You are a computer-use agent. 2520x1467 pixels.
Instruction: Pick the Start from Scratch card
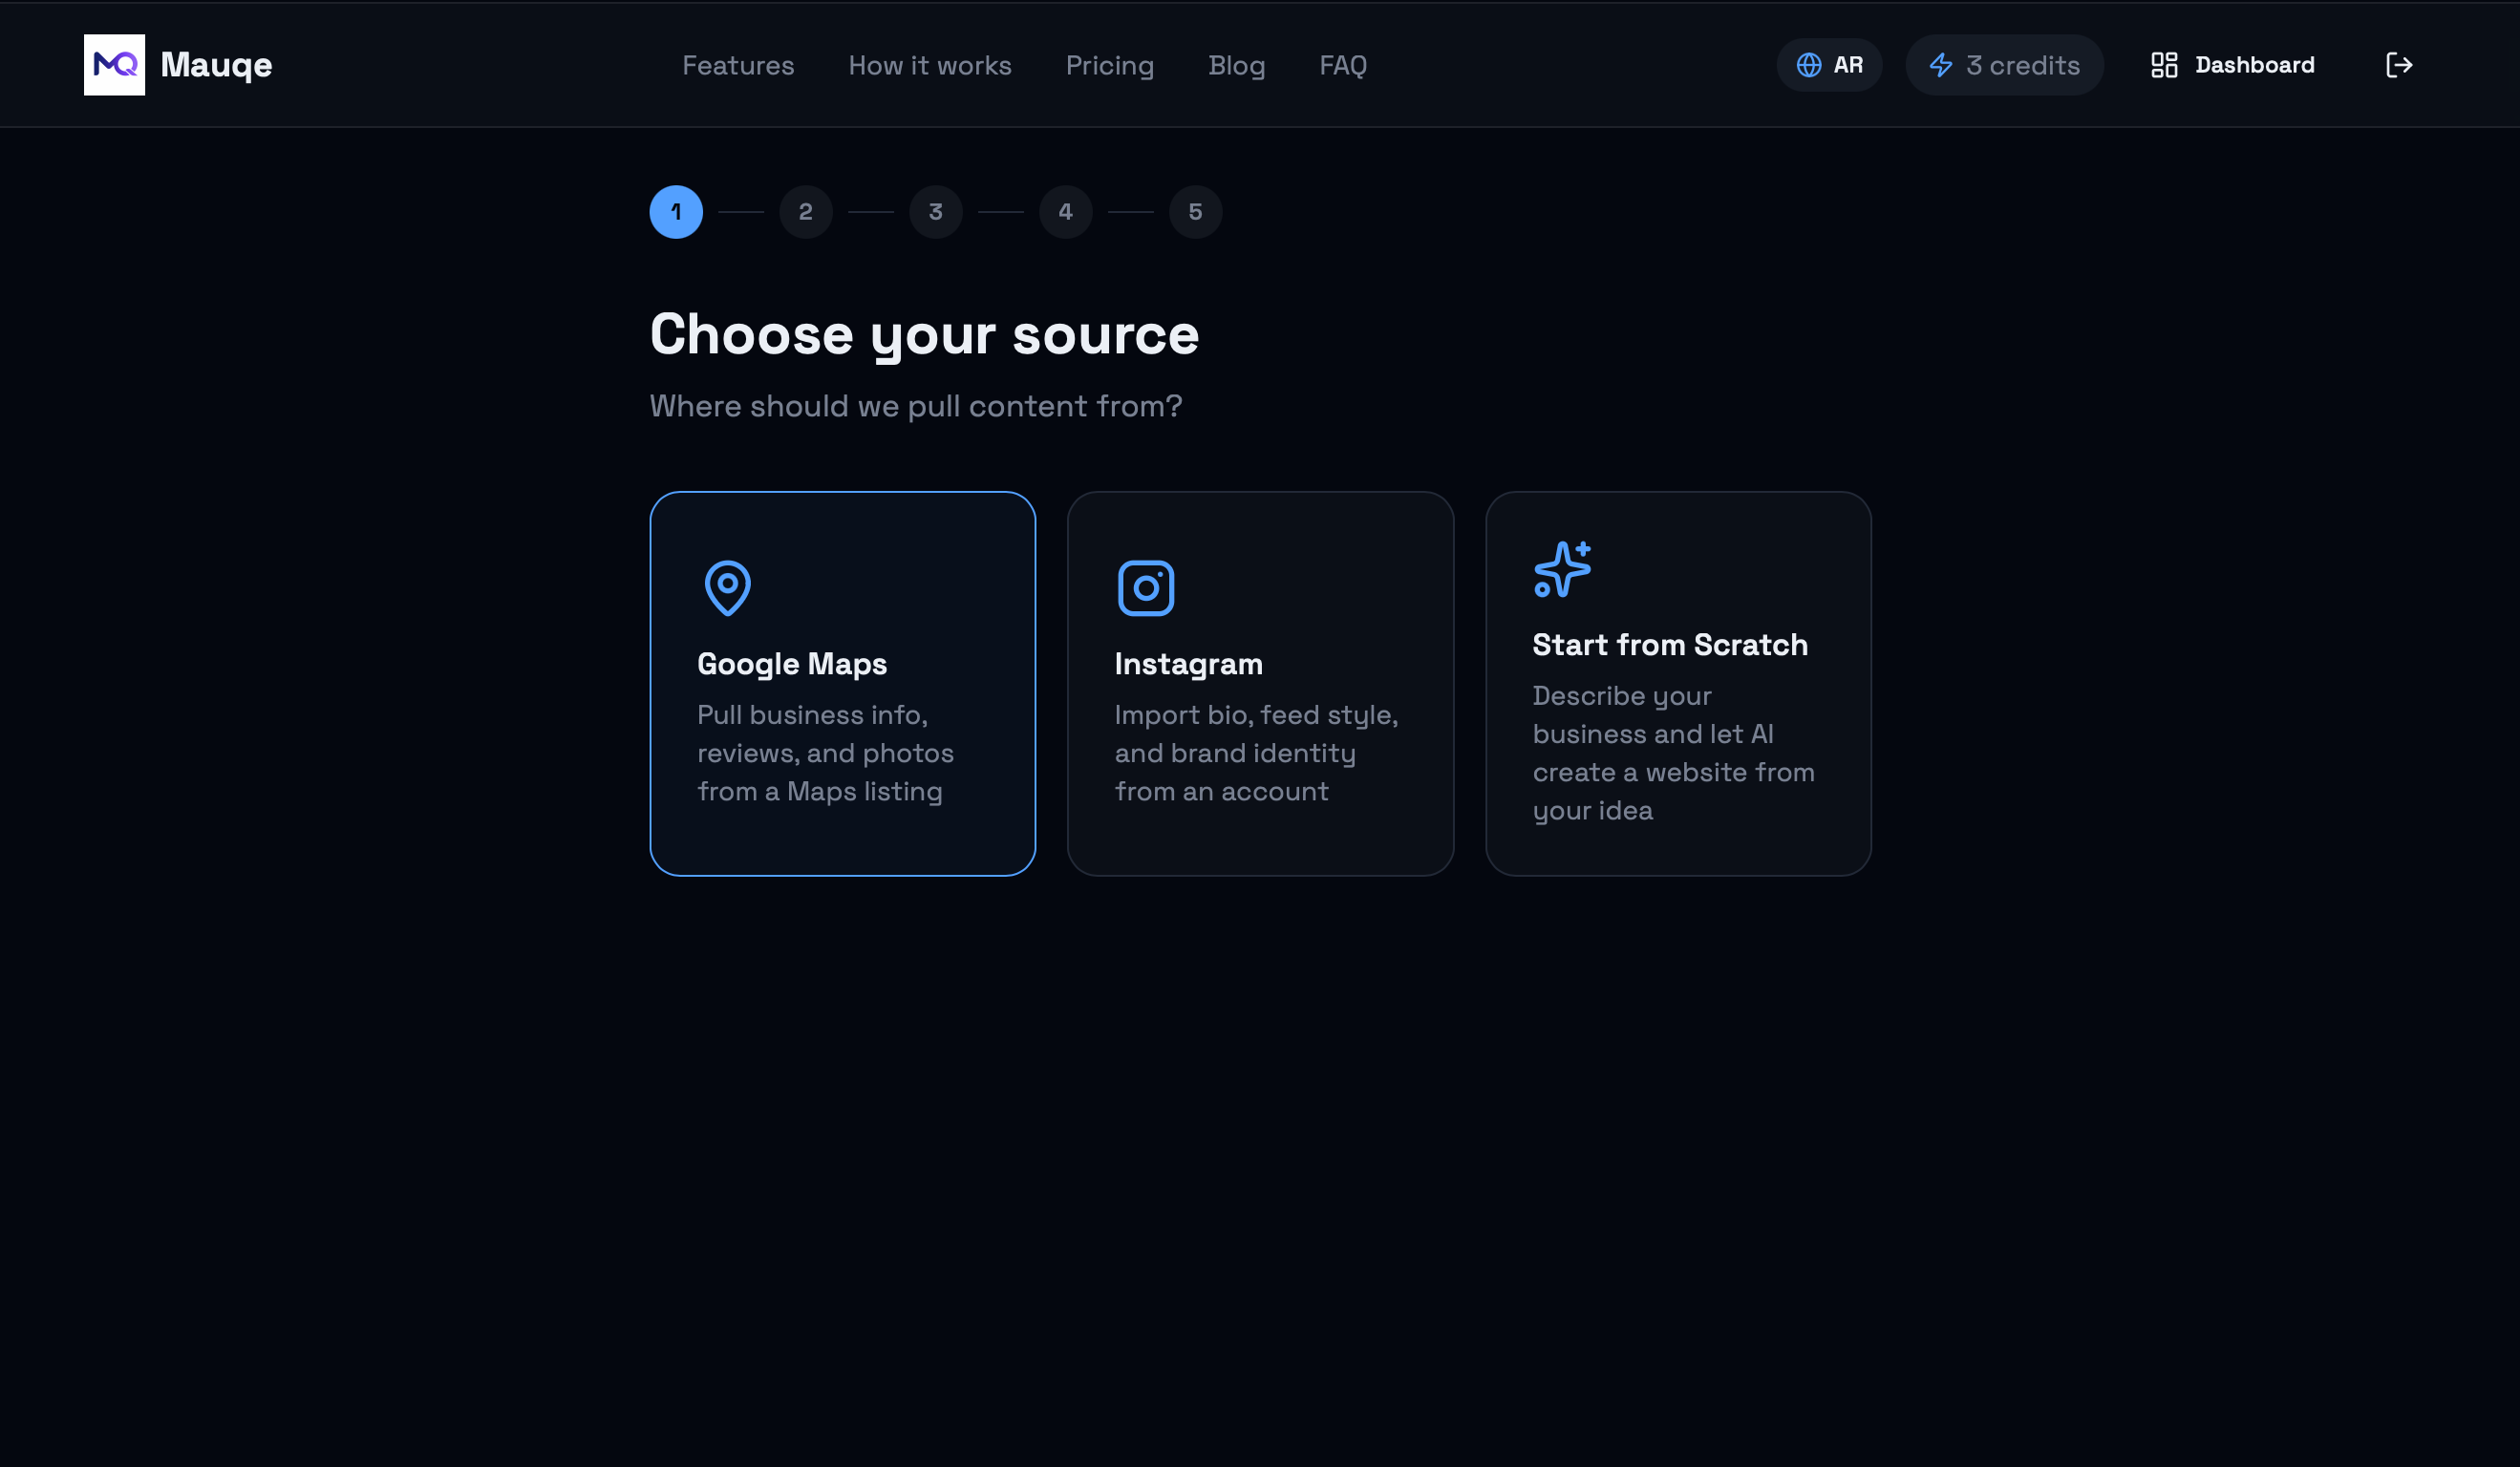(x=1679, y=684)
